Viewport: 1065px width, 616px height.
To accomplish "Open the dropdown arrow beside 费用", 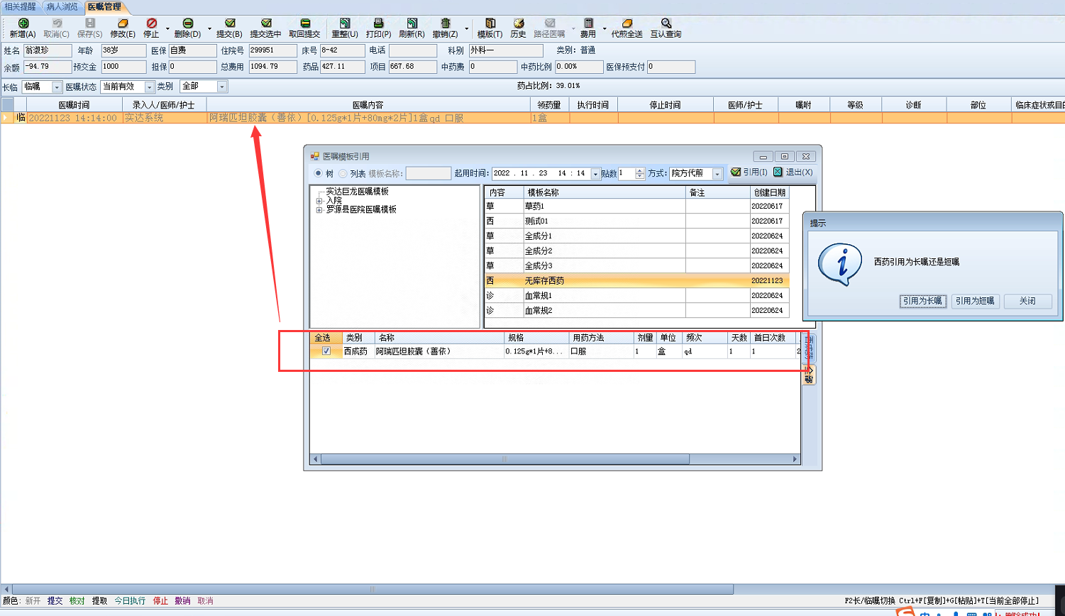I will (605, 29).
